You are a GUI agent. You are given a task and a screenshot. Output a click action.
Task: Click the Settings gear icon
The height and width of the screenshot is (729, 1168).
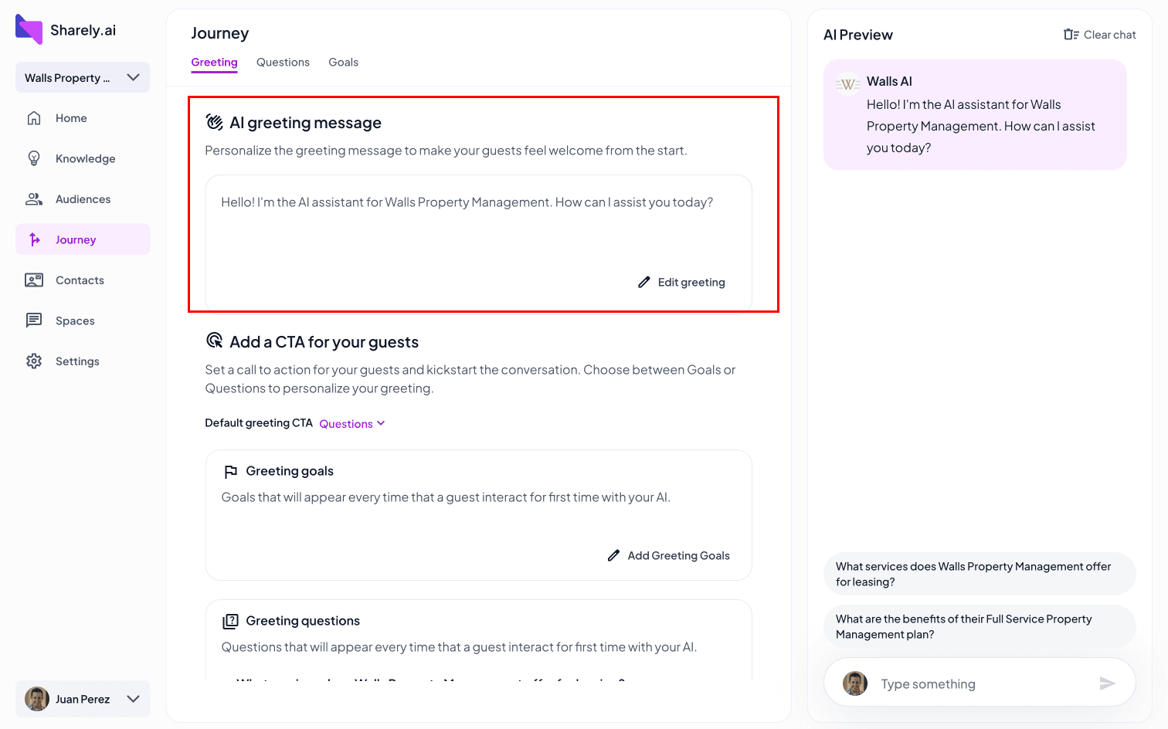[34, 361]
